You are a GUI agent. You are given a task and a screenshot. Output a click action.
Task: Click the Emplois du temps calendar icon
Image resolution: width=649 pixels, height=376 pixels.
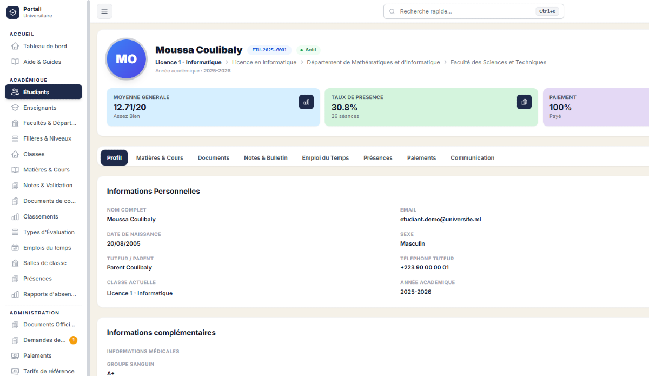15,248
